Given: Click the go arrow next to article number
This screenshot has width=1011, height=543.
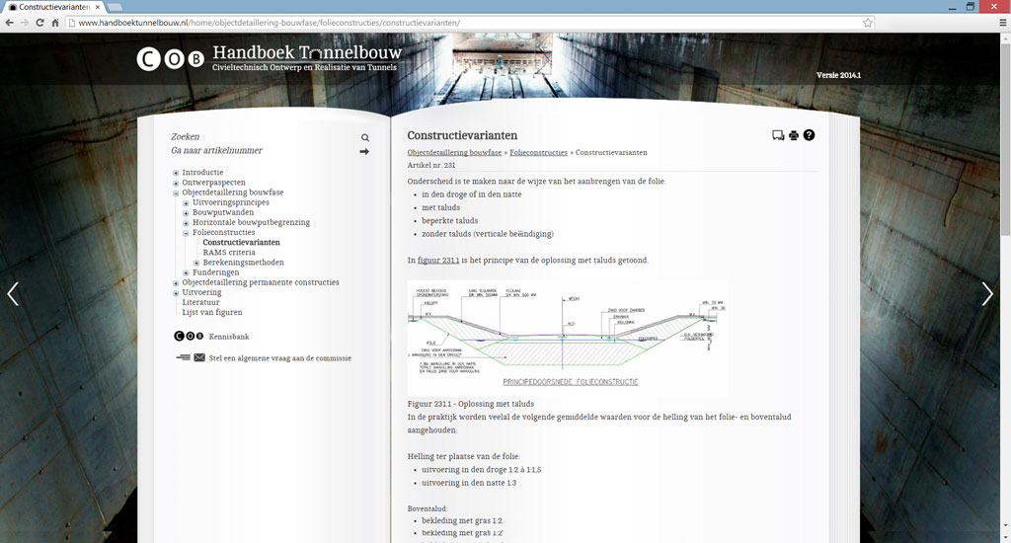Looking at the screenshot, I should point(364,152).
